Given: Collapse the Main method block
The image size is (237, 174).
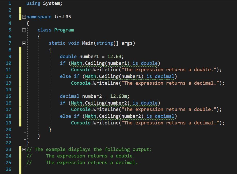Looking at the screenshot, I should [24, 43].
